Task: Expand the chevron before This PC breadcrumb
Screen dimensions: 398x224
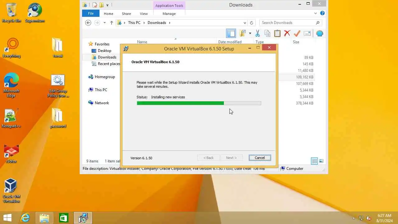Action: (x=125, y=23)
